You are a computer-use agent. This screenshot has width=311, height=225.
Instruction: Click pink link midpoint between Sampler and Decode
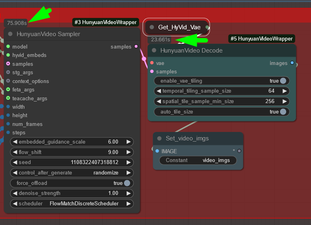[x=144, y=59]
